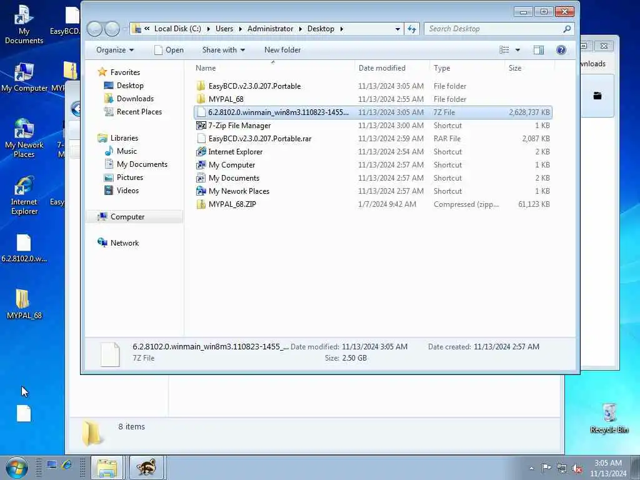Select the Internet Explorer desktop icon

point(24,195)
